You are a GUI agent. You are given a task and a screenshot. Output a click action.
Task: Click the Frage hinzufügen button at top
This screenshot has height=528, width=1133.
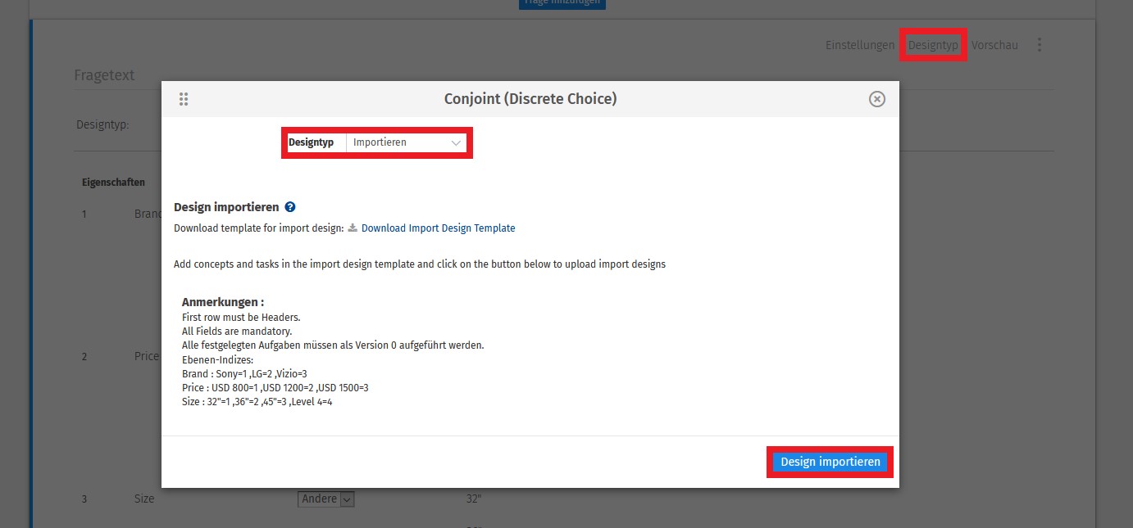pyautogui.click(x=562, y=3)
